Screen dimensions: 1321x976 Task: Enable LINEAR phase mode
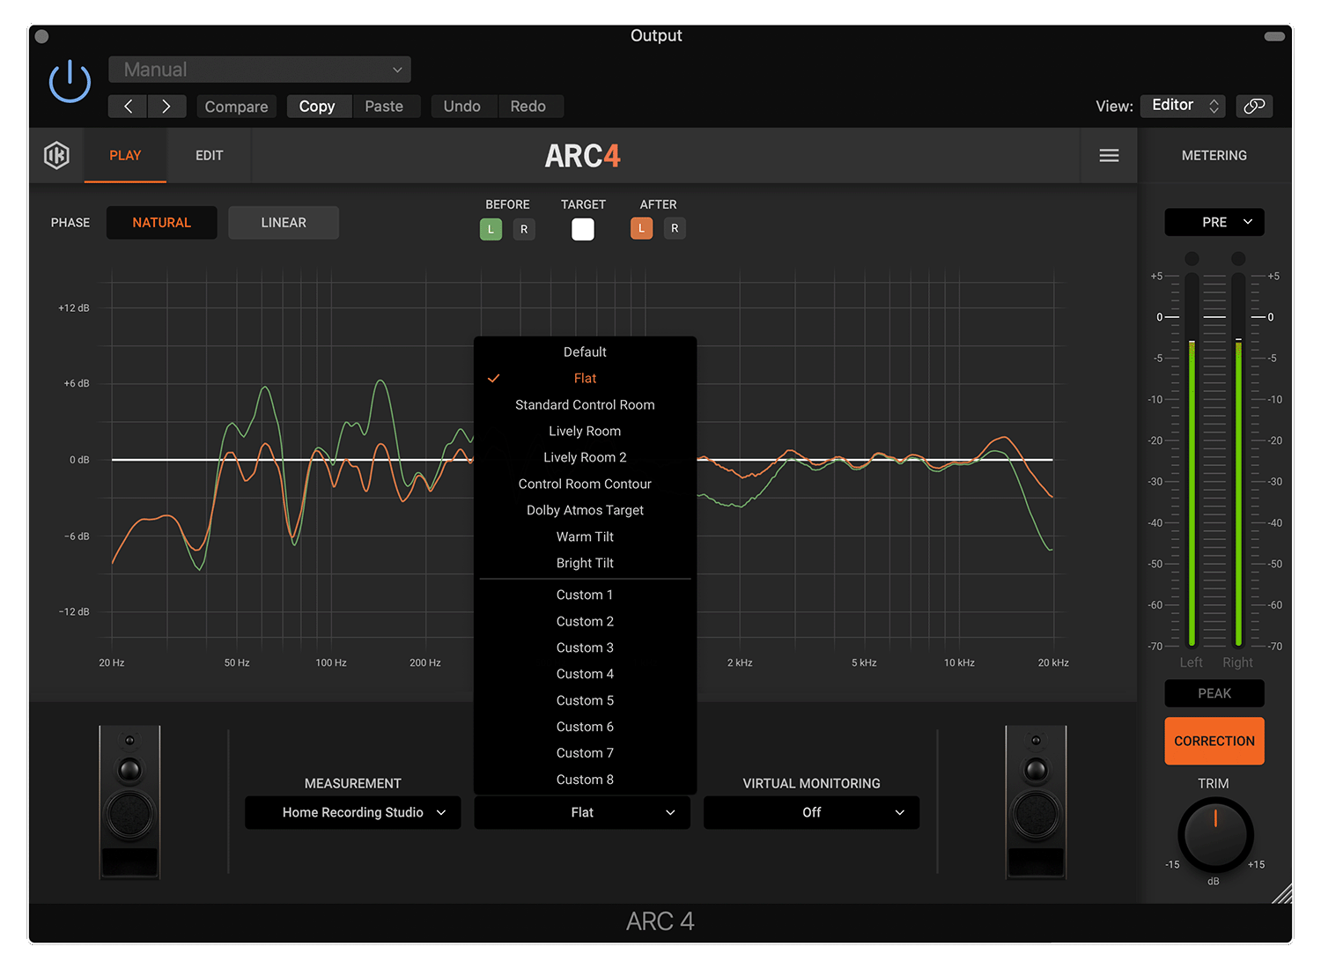(x=283, y=222)
